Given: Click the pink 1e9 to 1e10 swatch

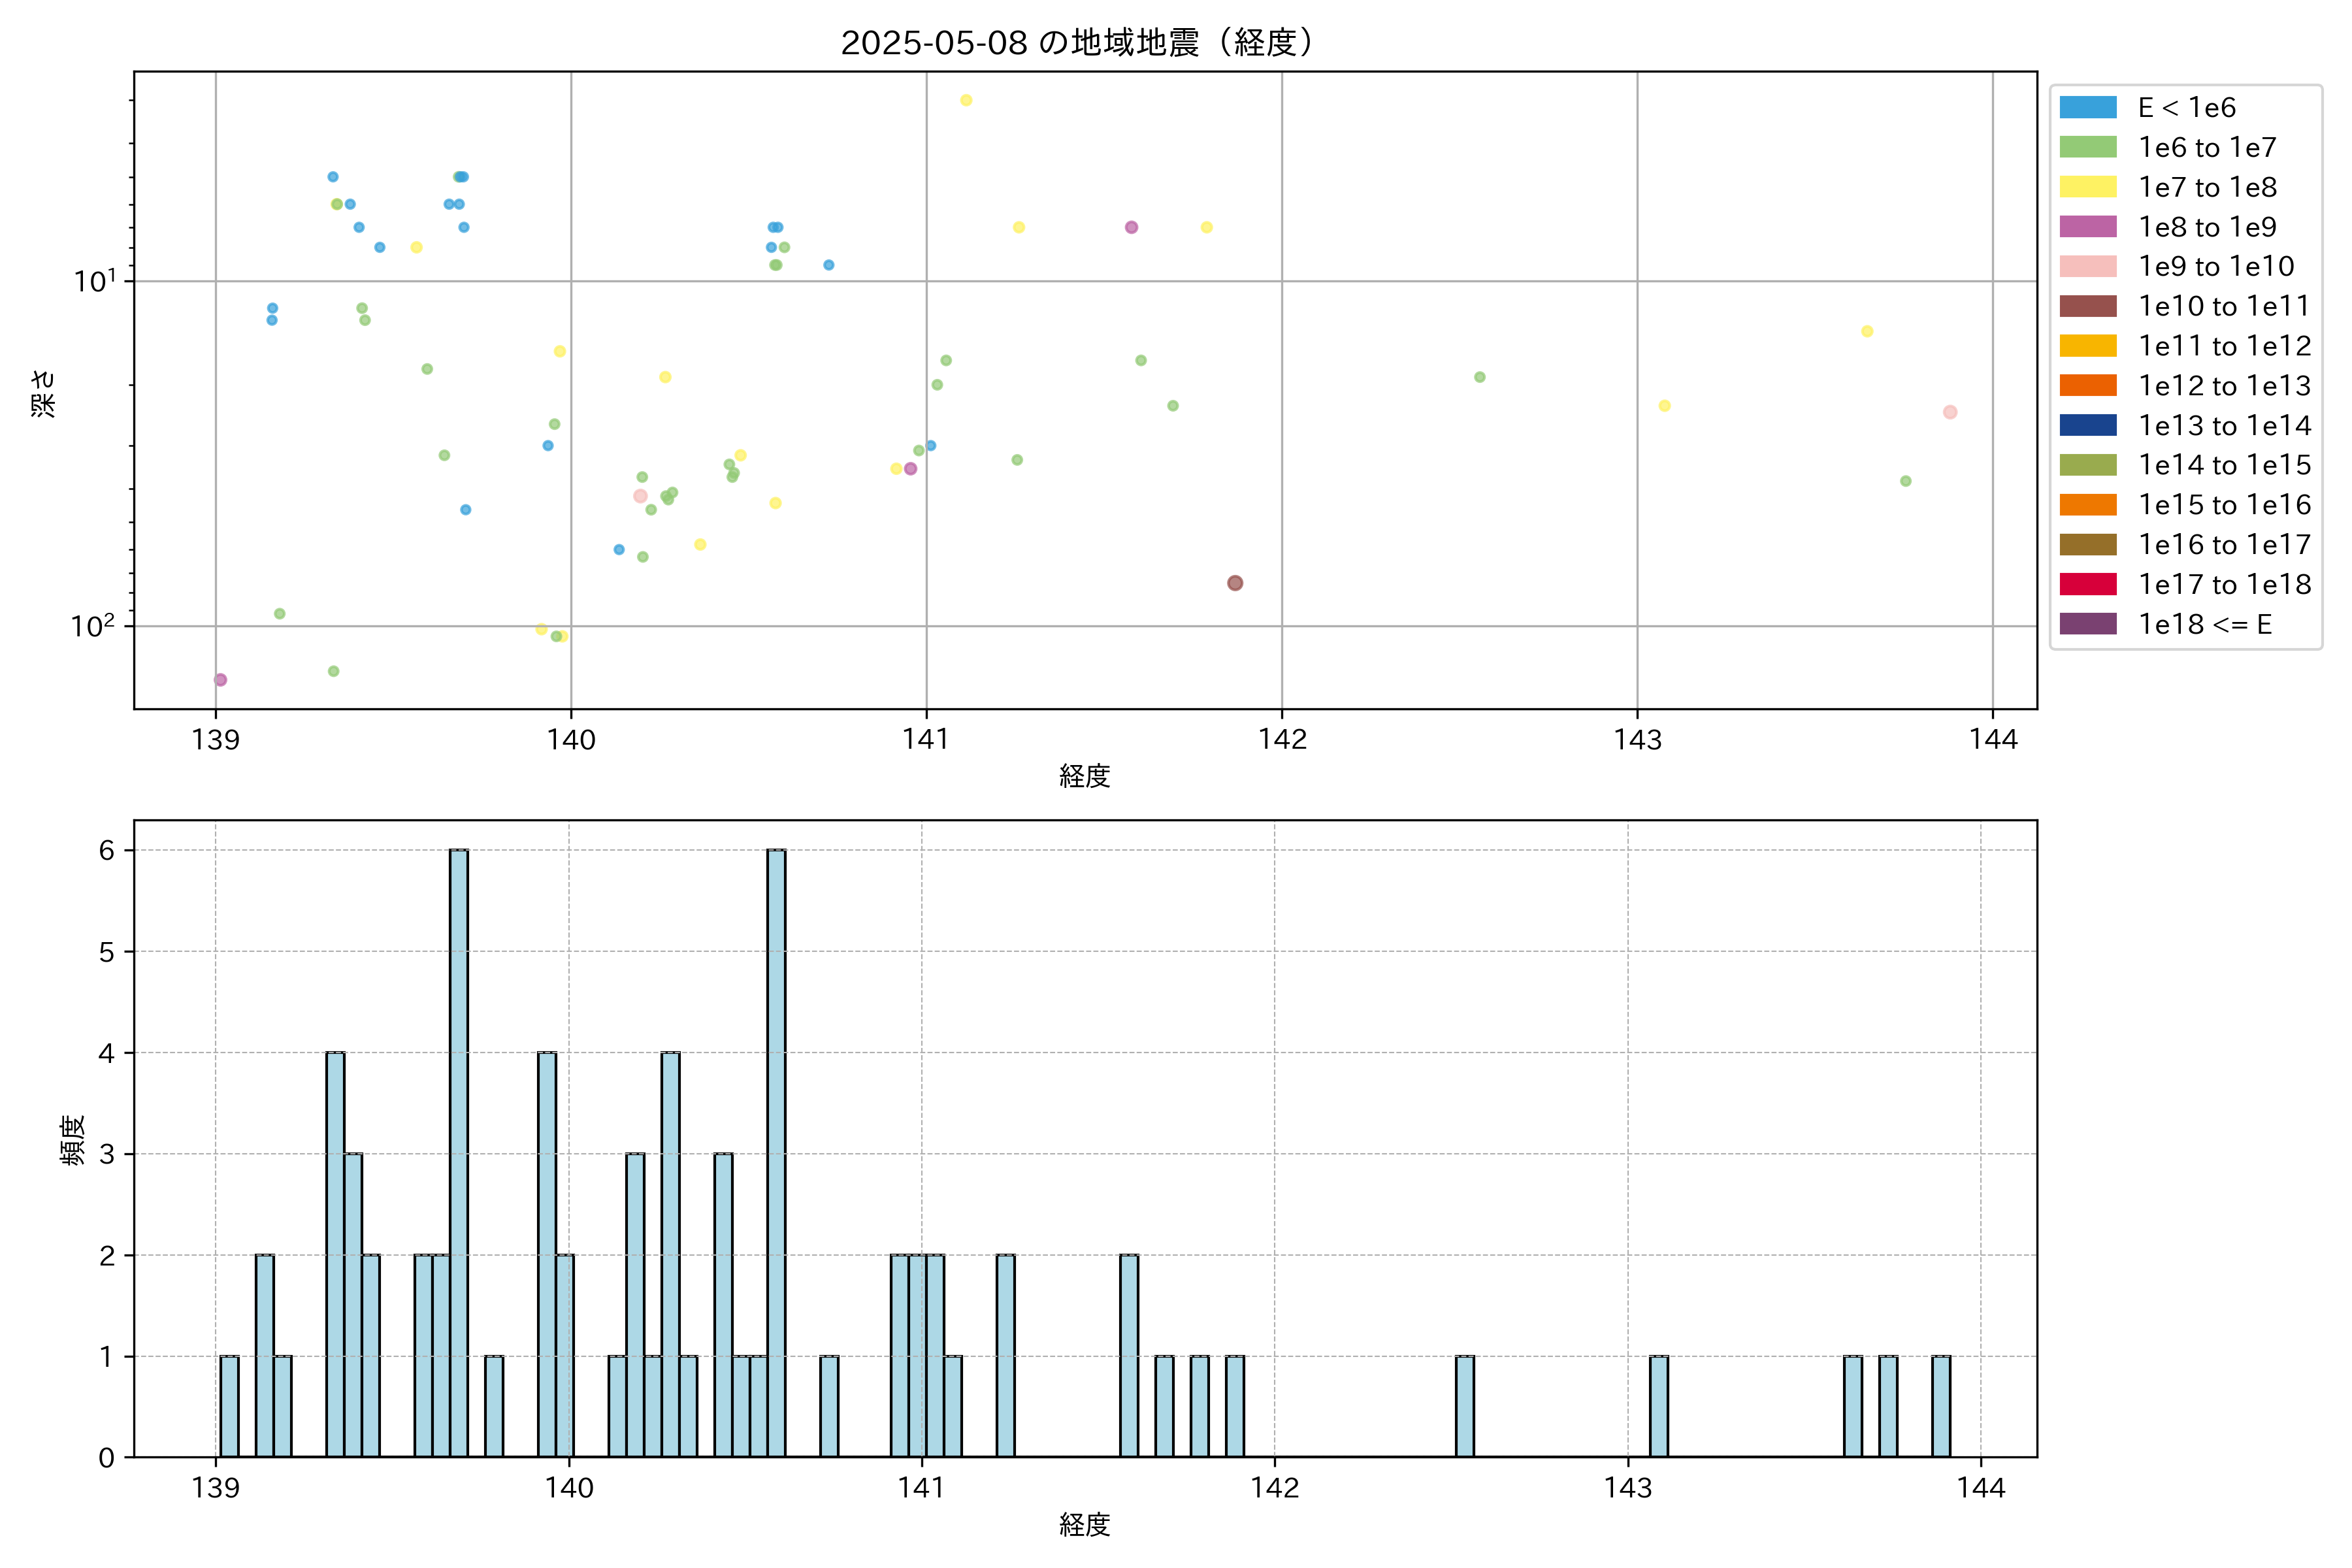Looking at the screenshot, I should (x=2087, y=266).
